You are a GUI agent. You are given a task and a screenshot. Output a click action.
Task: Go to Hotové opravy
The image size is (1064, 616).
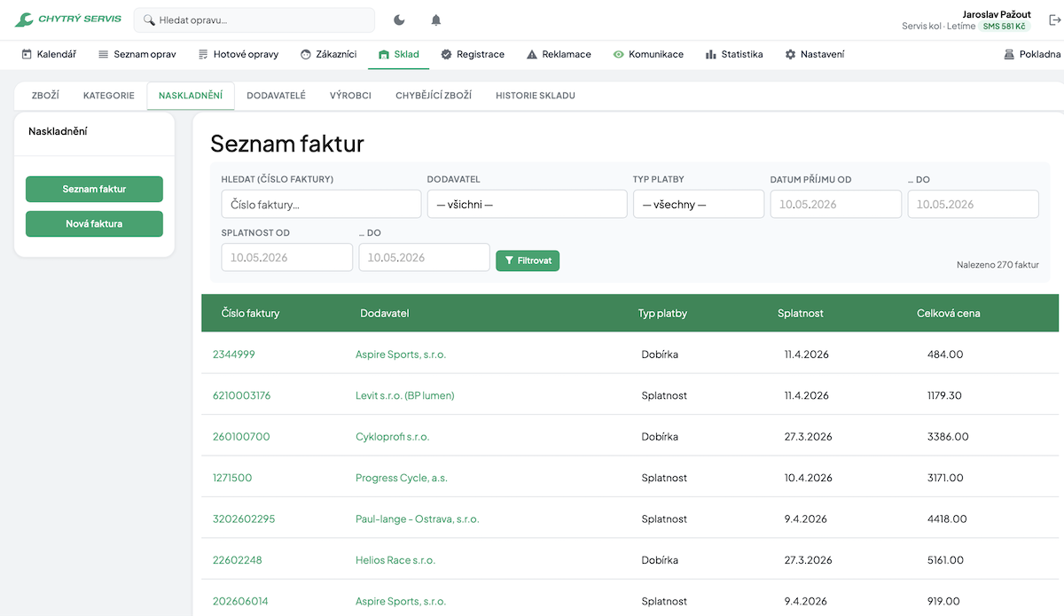[x=239, y=54]
